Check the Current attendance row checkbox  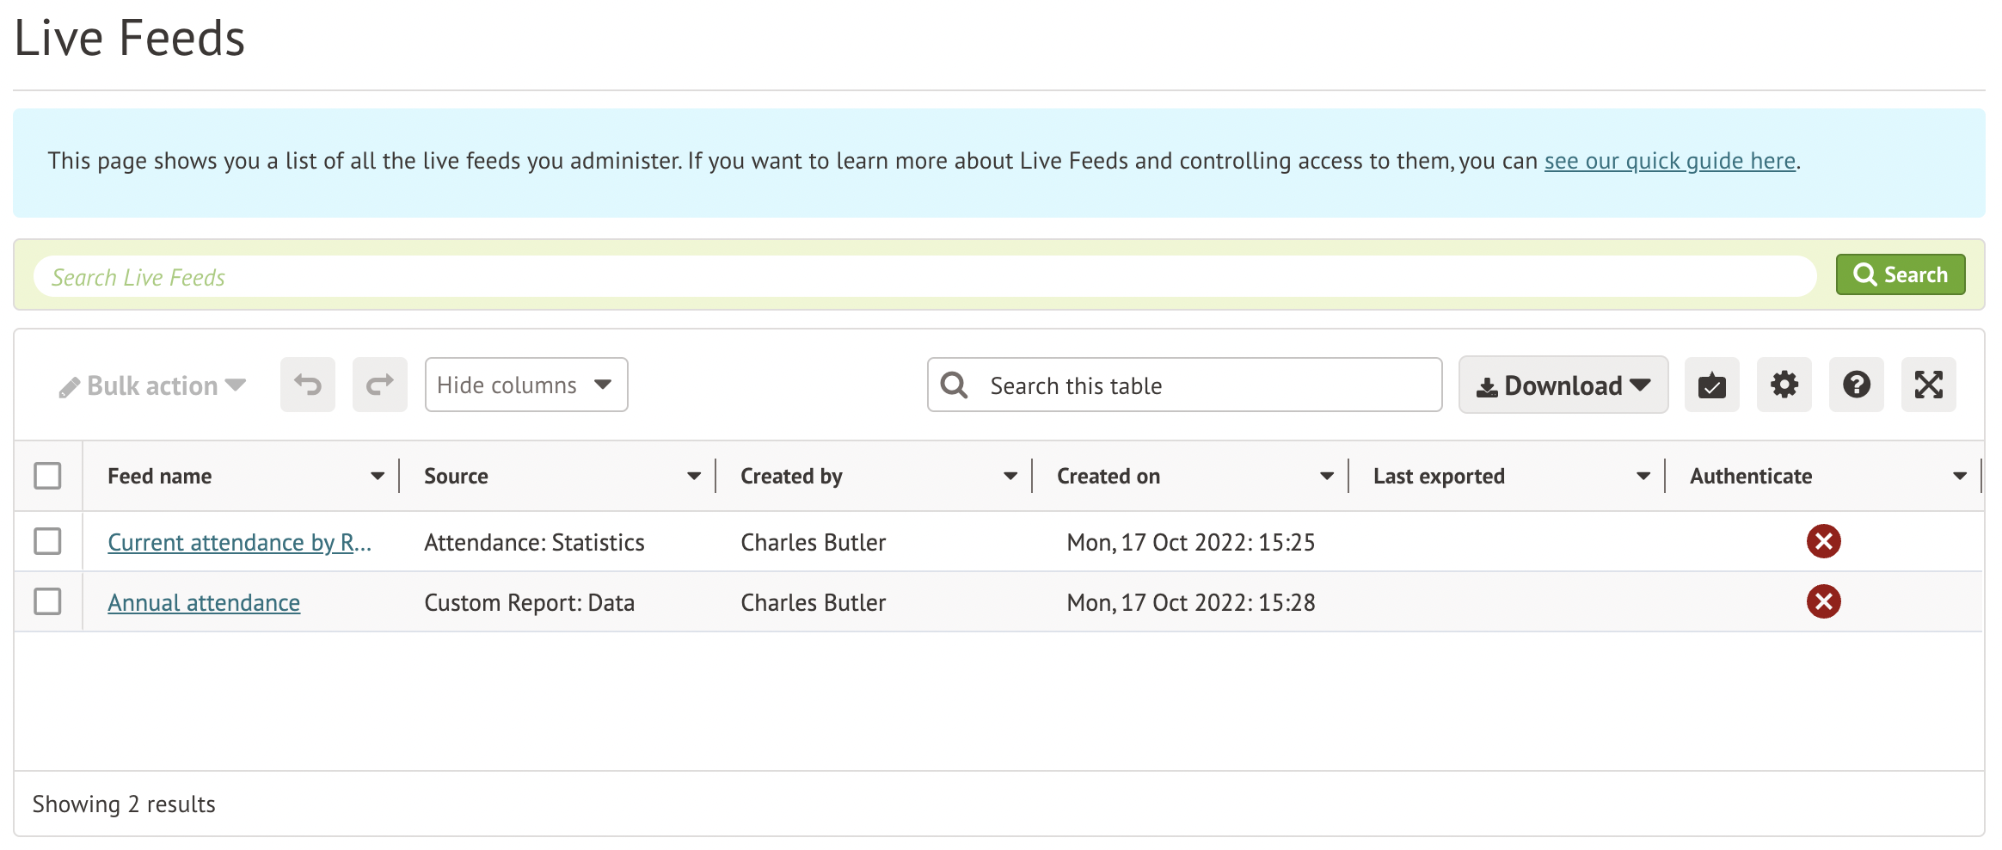click(x=47, y=542)
